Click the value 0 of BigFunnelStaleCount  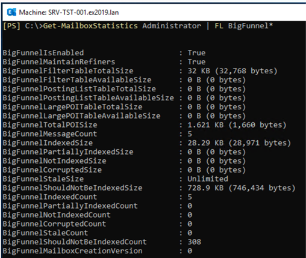pos(190,233)
